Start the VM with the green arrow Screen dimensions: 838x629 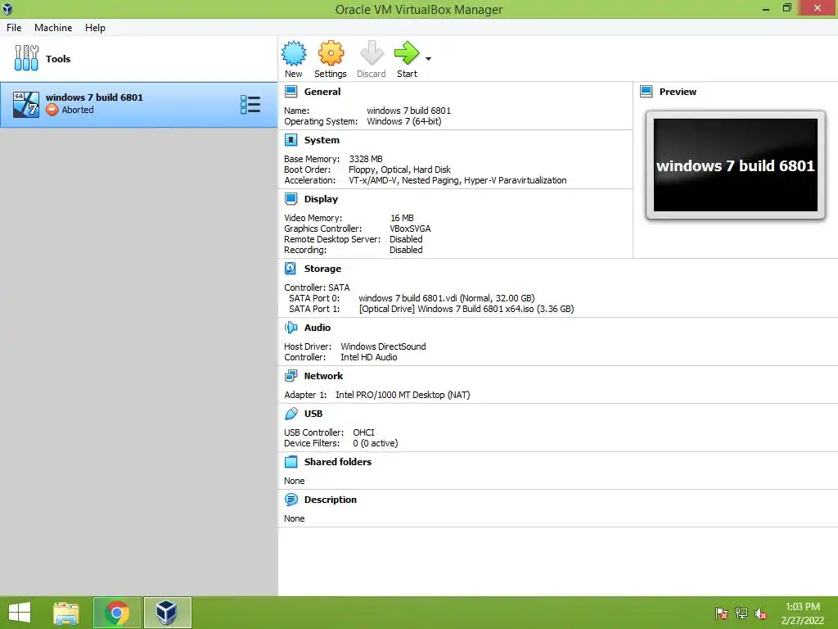tap(408, 53)
